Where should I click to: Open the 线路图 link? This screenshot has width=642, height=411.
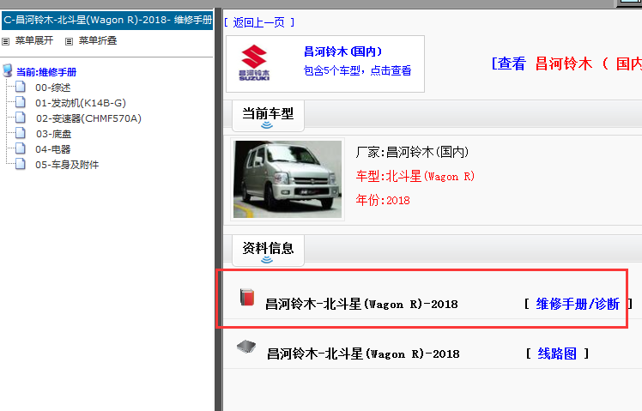coord(557,354)
